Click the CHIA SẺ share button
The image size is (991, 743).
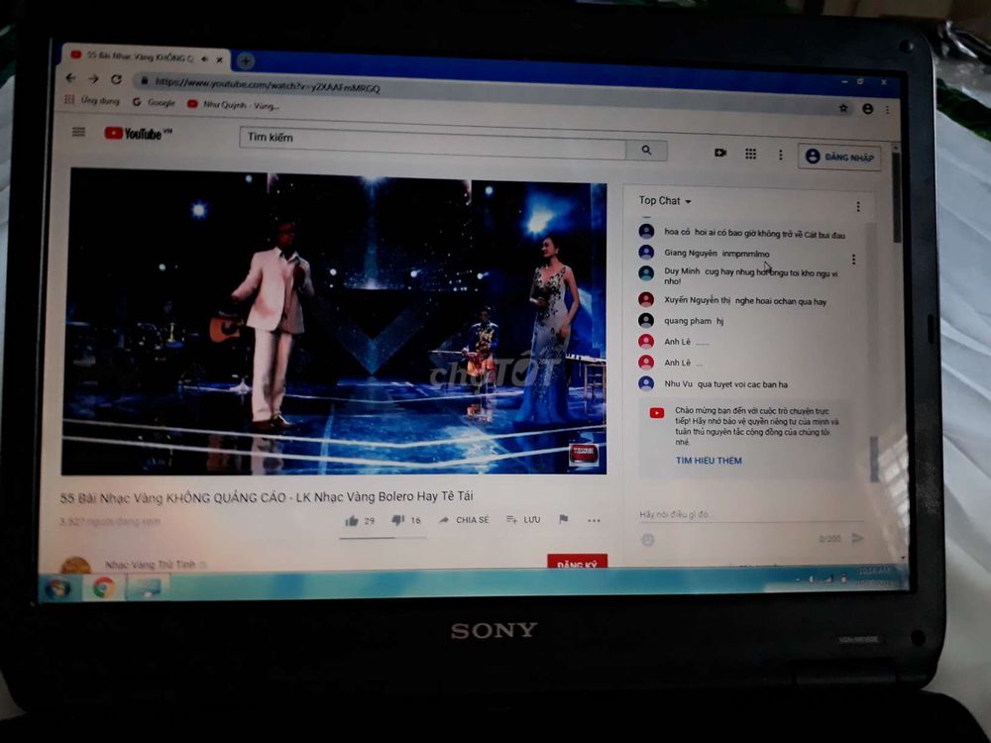click(x=464, y=520)
